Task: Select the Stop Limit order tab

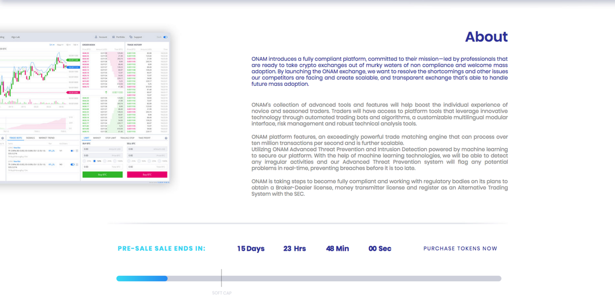Action: coord(111,138)
